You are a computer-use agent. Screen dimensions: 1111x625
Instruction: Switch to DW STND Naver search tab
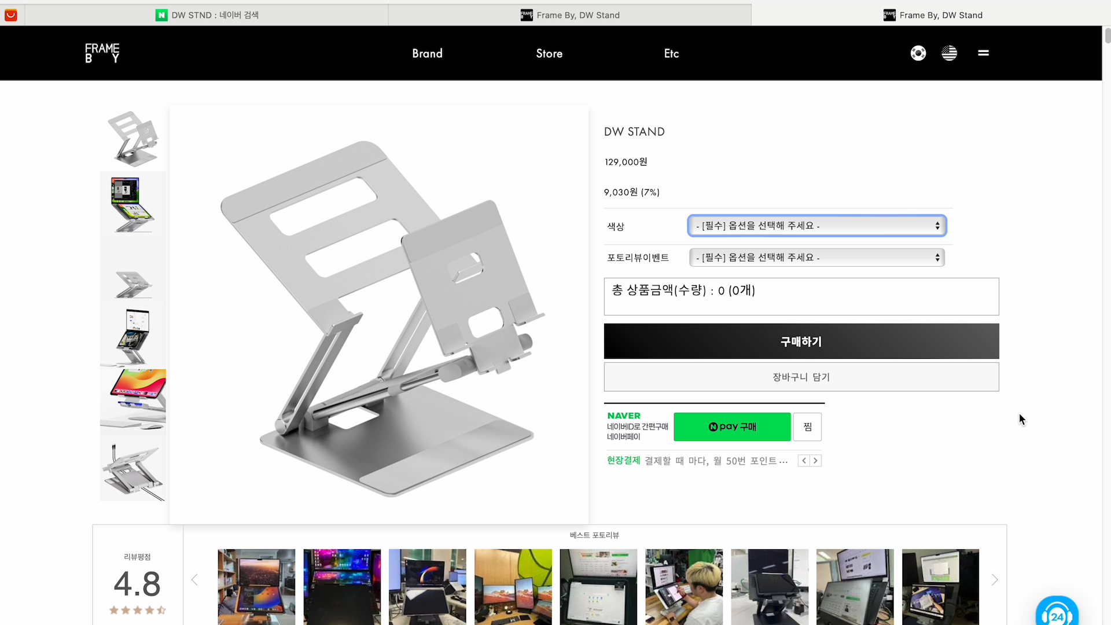pos(207,15)
